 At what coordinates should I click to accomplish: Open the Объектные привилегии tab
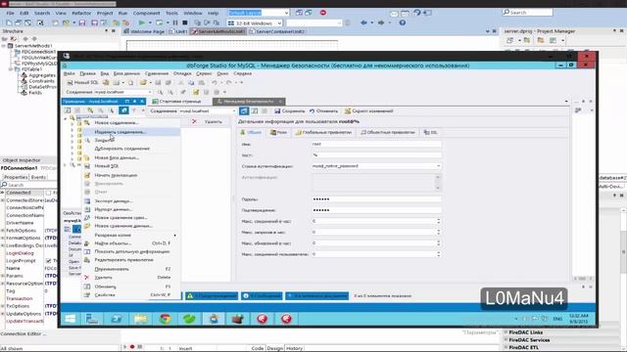388,133
